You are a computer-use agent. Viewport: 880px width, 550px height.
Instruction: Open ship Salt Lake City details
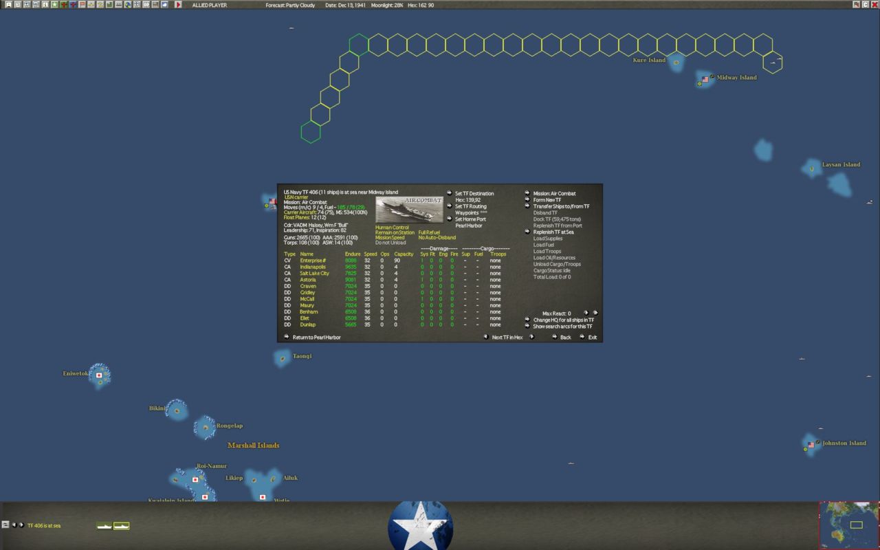tap(314, 273)
